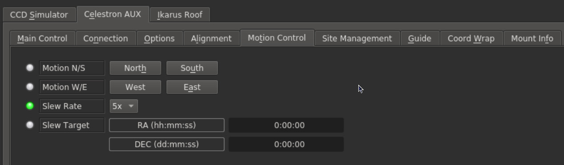Click the Slew Target status light
564x165 pixels.
(x=30, y=125)
